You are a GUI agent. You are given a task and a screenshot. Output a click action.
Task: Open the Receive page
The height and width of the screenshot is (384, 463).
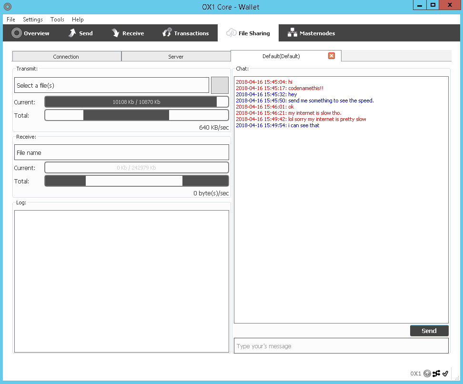click(128, 33)
